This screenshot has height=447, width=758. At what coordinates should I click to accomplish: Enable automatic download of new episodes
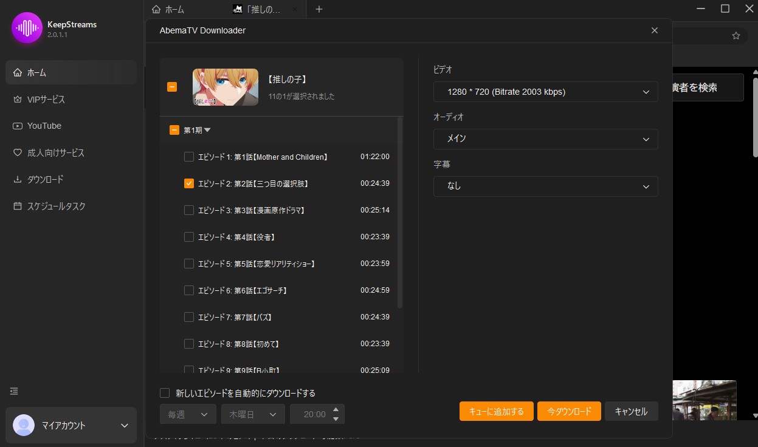click(x=164, y=393)
